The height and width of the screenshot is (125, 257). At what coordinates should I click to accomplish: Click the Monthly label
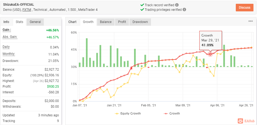point(9,54)
